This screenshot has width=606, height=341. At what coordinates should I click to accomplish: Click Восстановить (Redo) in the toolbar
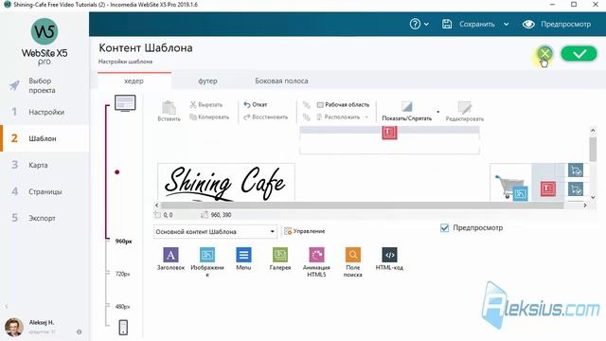coord(265,117)
